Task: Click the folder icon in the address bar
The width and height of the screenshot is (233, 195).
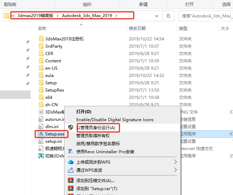Action: click(x=7, y=16)
